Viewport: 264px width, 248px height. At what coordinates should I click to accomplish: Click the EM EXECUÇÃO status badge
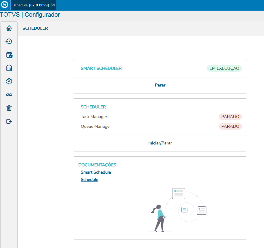(x=224, y=68)
